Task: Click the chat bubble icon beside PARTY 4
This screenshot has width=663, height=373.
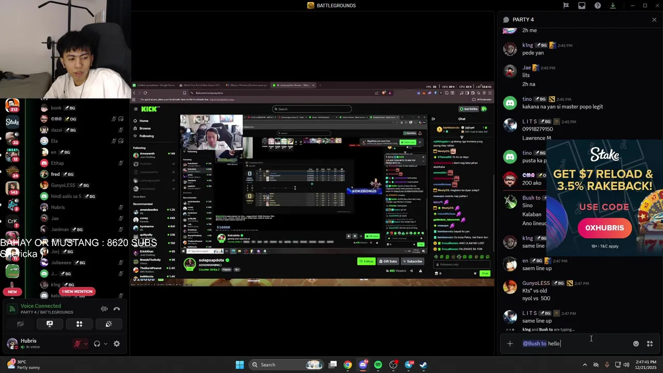Action: [x=506, y=20]
